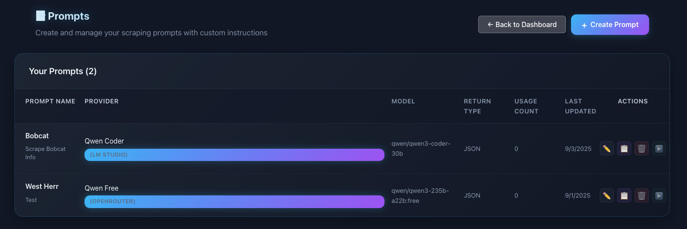Click the document icon beside Prompts heading
This screenshot has width=687, height=229.
41,16
